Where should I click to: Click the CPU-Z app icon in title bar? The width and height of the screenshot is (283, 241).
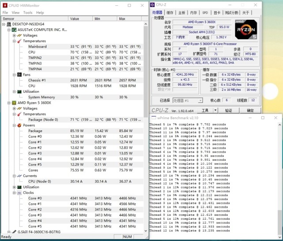pos(152,5)
